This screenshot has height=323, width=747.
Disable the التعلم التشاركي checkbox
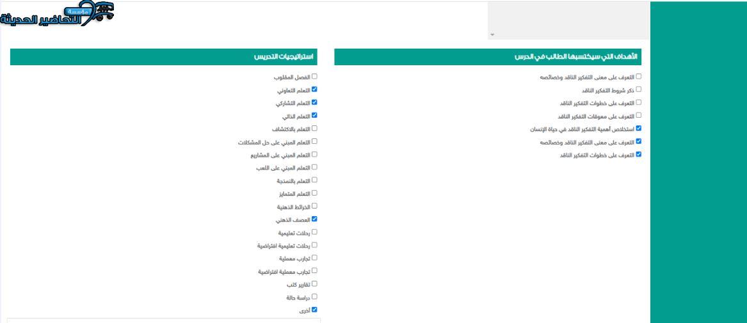pyautogui.click(x=314, y=102)
